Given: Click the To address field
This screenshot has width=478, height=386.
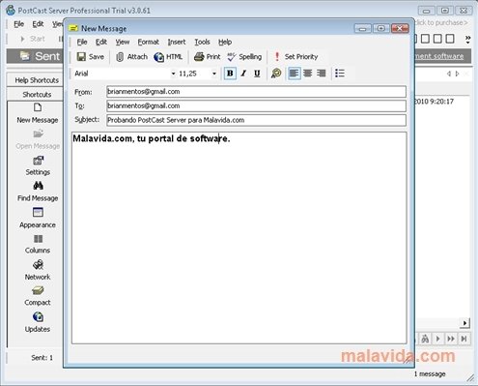Looking at the screenshot, I should point(256,105).
